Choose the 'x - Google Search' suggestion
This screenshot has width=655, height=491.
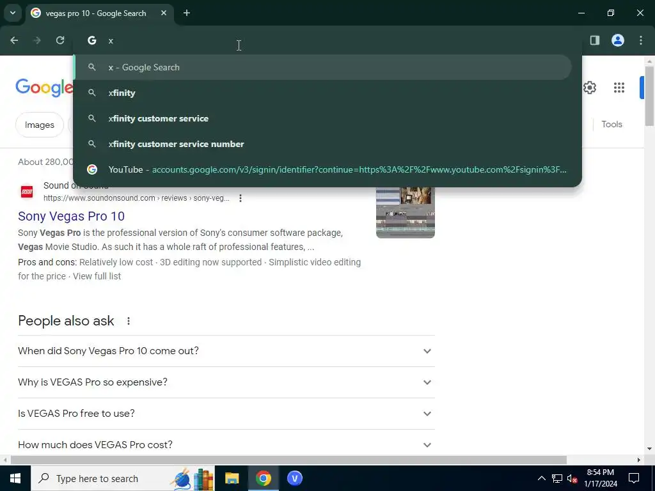click(x=322, y=67)
